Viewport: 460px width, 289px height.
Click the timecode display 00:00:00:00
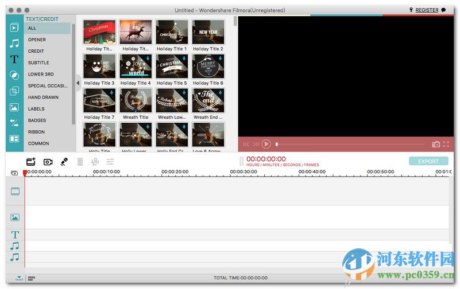click(266, 159)
